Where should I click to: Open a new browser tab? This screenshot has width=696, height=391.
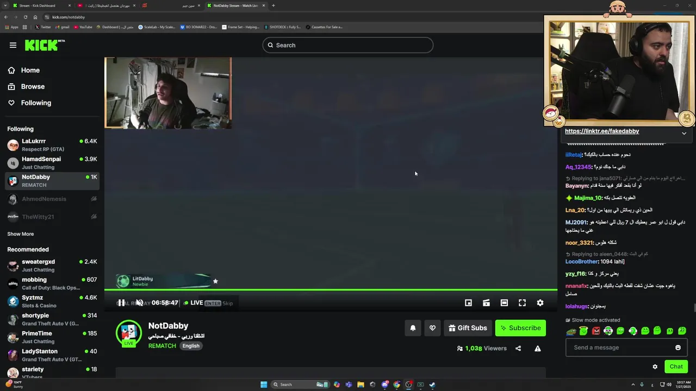coord(274,5)
